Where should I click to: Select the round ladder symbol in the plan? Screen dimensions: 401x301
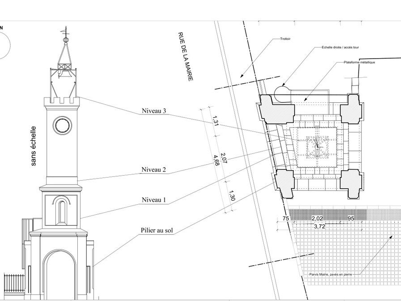point(282,93)
